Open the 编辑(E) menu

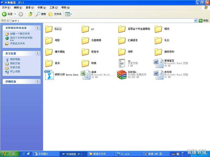(x=18, y=8)
